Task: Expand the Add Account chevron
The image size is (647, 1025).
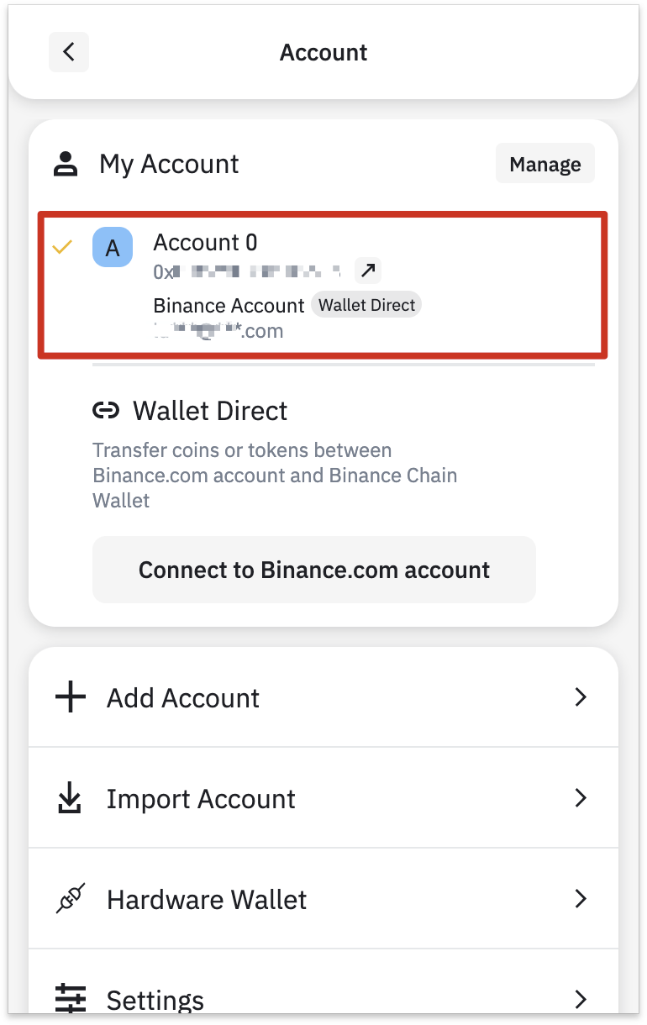Action: point(580,696)
